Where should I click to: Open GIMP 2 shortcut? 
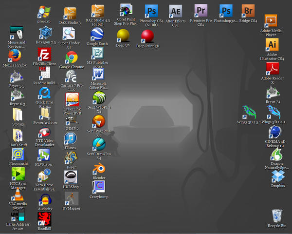72,121
